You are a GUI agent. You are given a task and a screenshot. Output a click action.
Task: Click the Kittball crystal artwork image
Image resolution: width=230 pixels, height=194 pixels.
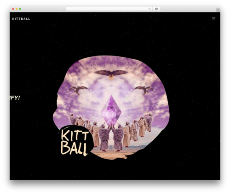[x=111, y=107]
